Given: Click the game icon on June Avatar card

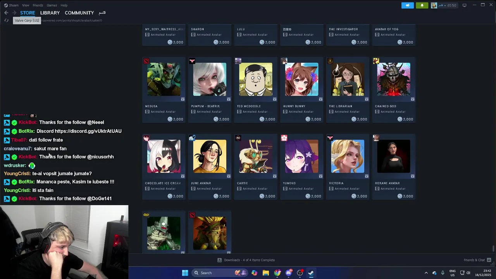Looking at the screenshot, I should click(x=192, y=138).
